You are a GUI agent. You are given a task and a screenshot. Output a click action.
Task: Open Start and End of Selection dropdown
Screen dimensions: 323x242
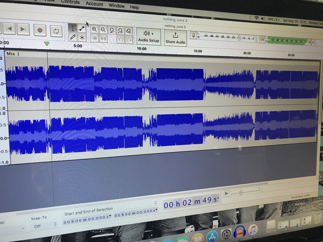[x=110, y=208]
